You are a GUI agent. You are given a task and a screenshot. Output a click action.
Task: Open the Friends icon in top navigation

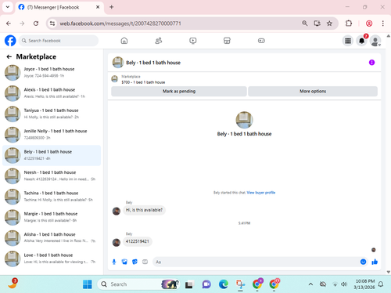(159, 41)
